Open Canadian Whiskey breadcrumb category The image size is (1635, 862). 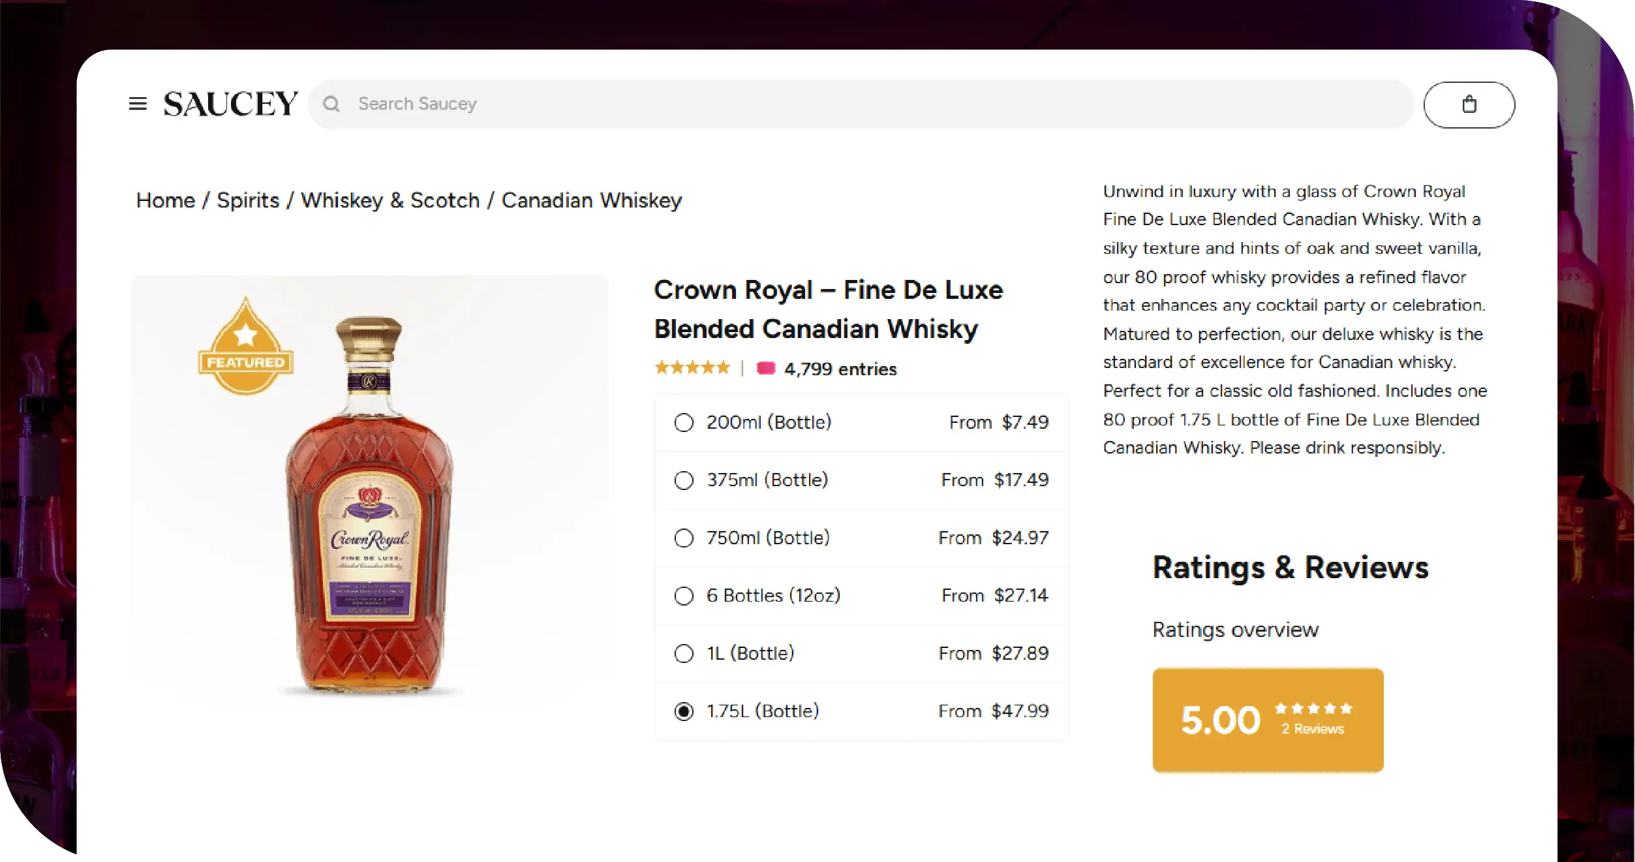tap(591, 200)
